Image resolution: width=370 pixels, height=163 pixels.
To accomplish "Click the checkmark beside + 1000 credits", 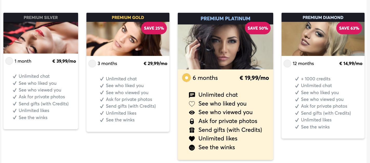I will pyautogui.click(x=297, y=79).
